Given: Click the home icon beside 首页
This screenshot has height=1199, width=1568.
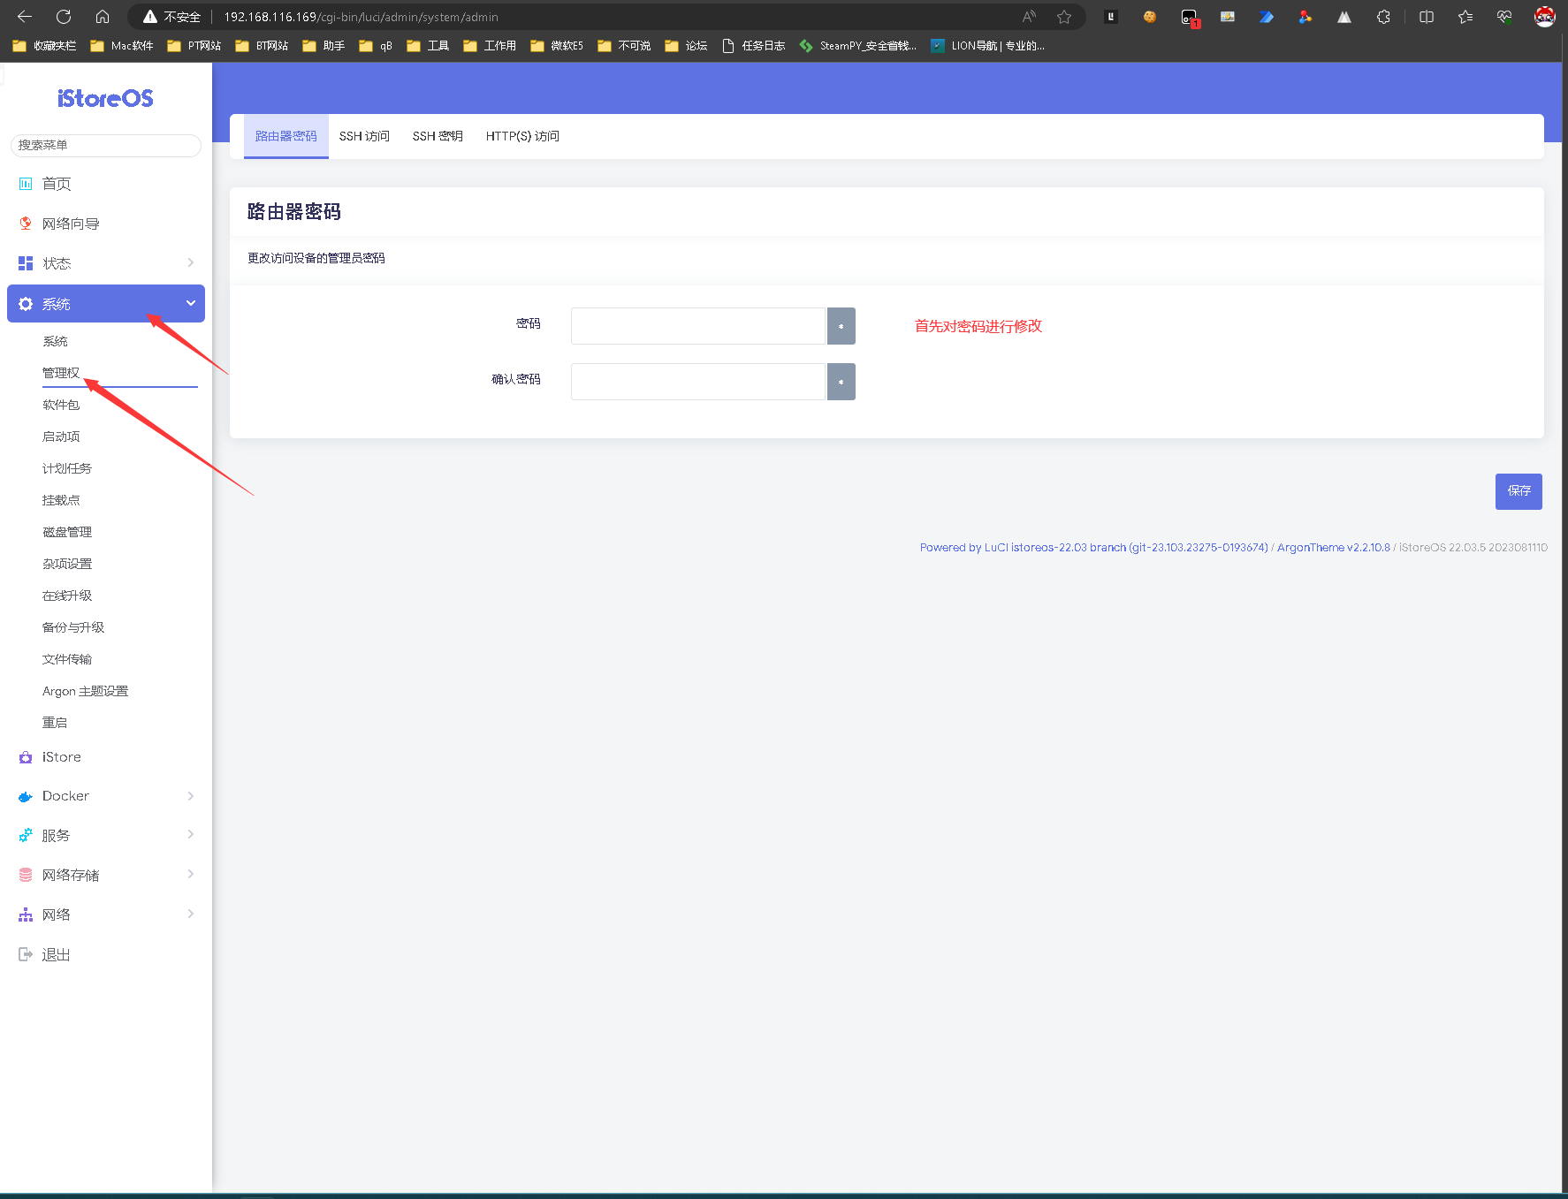Looking at the screenshot, I should click(26, 184).
